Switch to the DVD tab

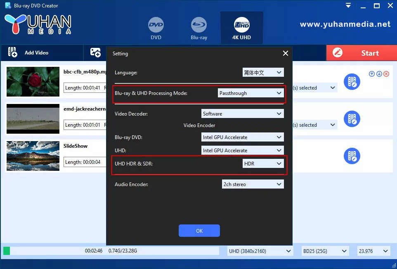(156, 28)
